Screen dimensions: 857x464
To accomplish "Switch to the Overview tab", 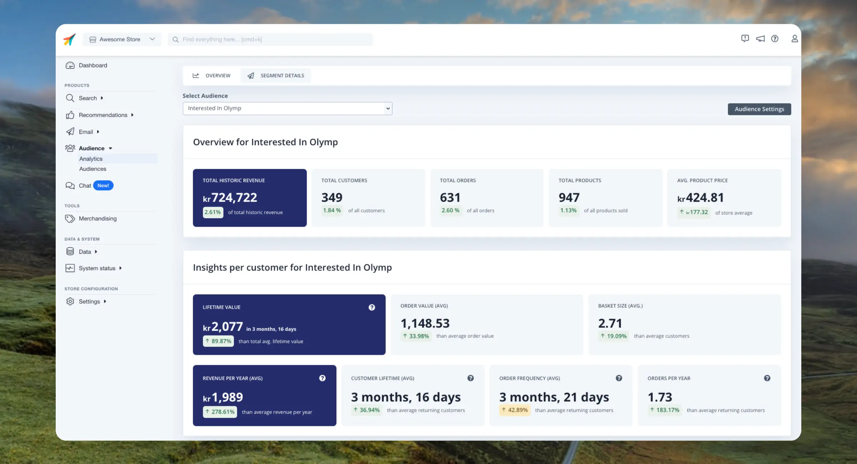I will click(211, 76).
